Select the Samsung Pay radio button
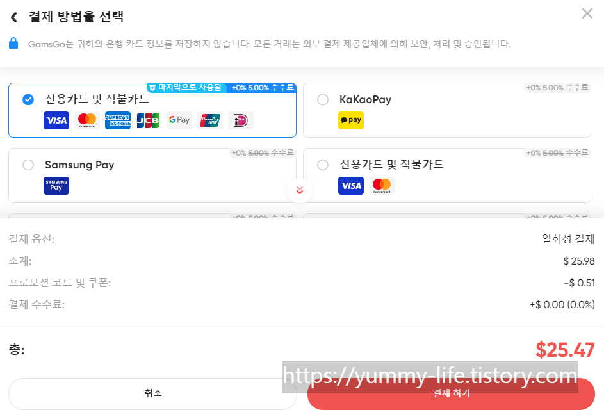 [x=28, y=165]
